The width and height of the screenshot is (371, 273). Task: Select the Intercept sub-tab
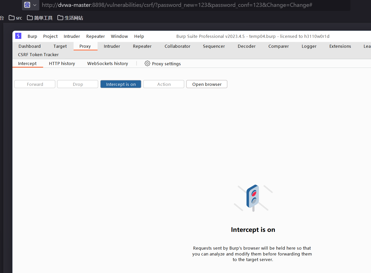[x=27, y=63]
